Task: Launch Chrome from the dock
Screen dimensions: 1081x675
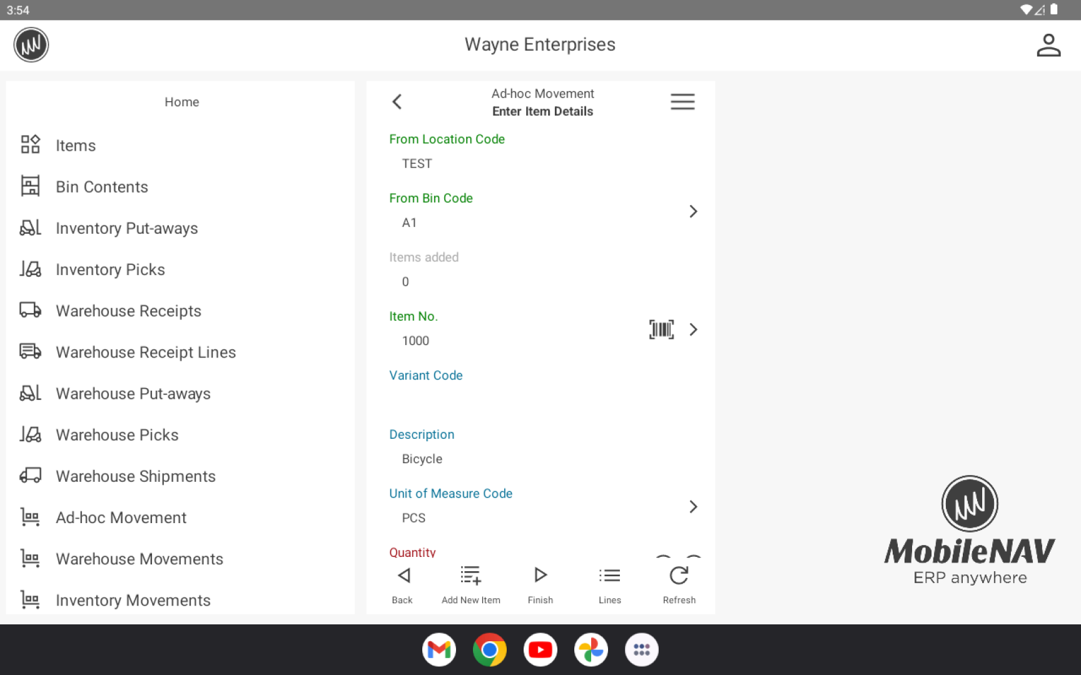Action: pos(490,650)
